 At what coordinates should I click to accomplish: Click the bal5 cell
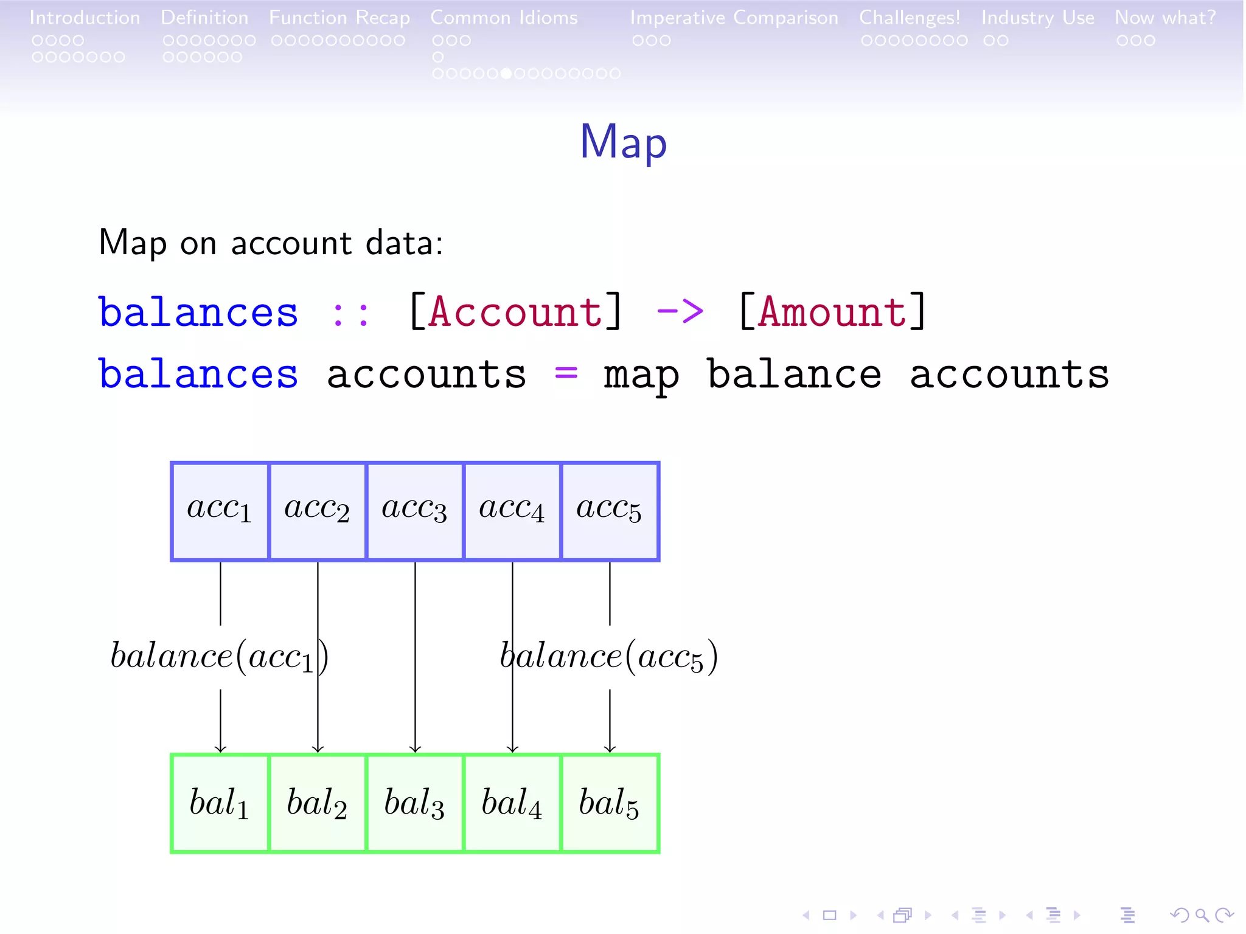click(x=610, y=803)
